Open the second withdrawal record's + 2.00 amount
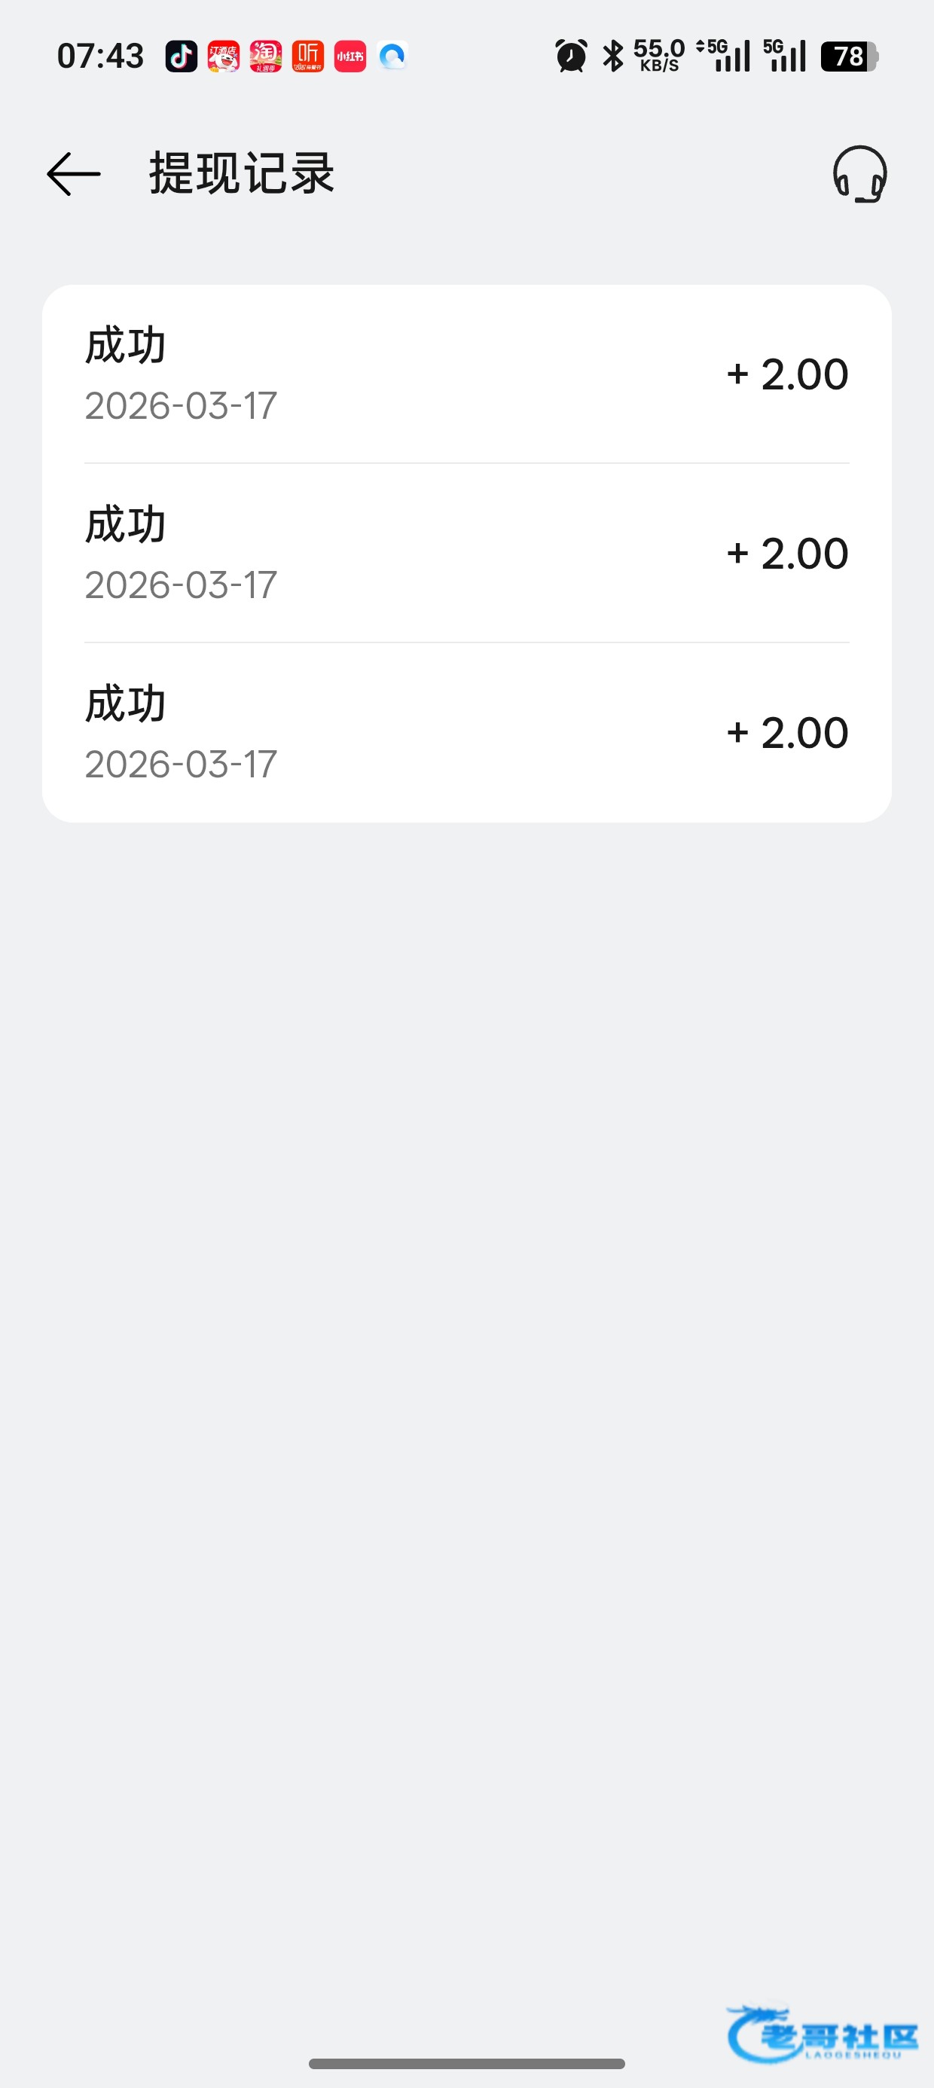The height and width of the screenshot is (2088, 934). [787, 554]
